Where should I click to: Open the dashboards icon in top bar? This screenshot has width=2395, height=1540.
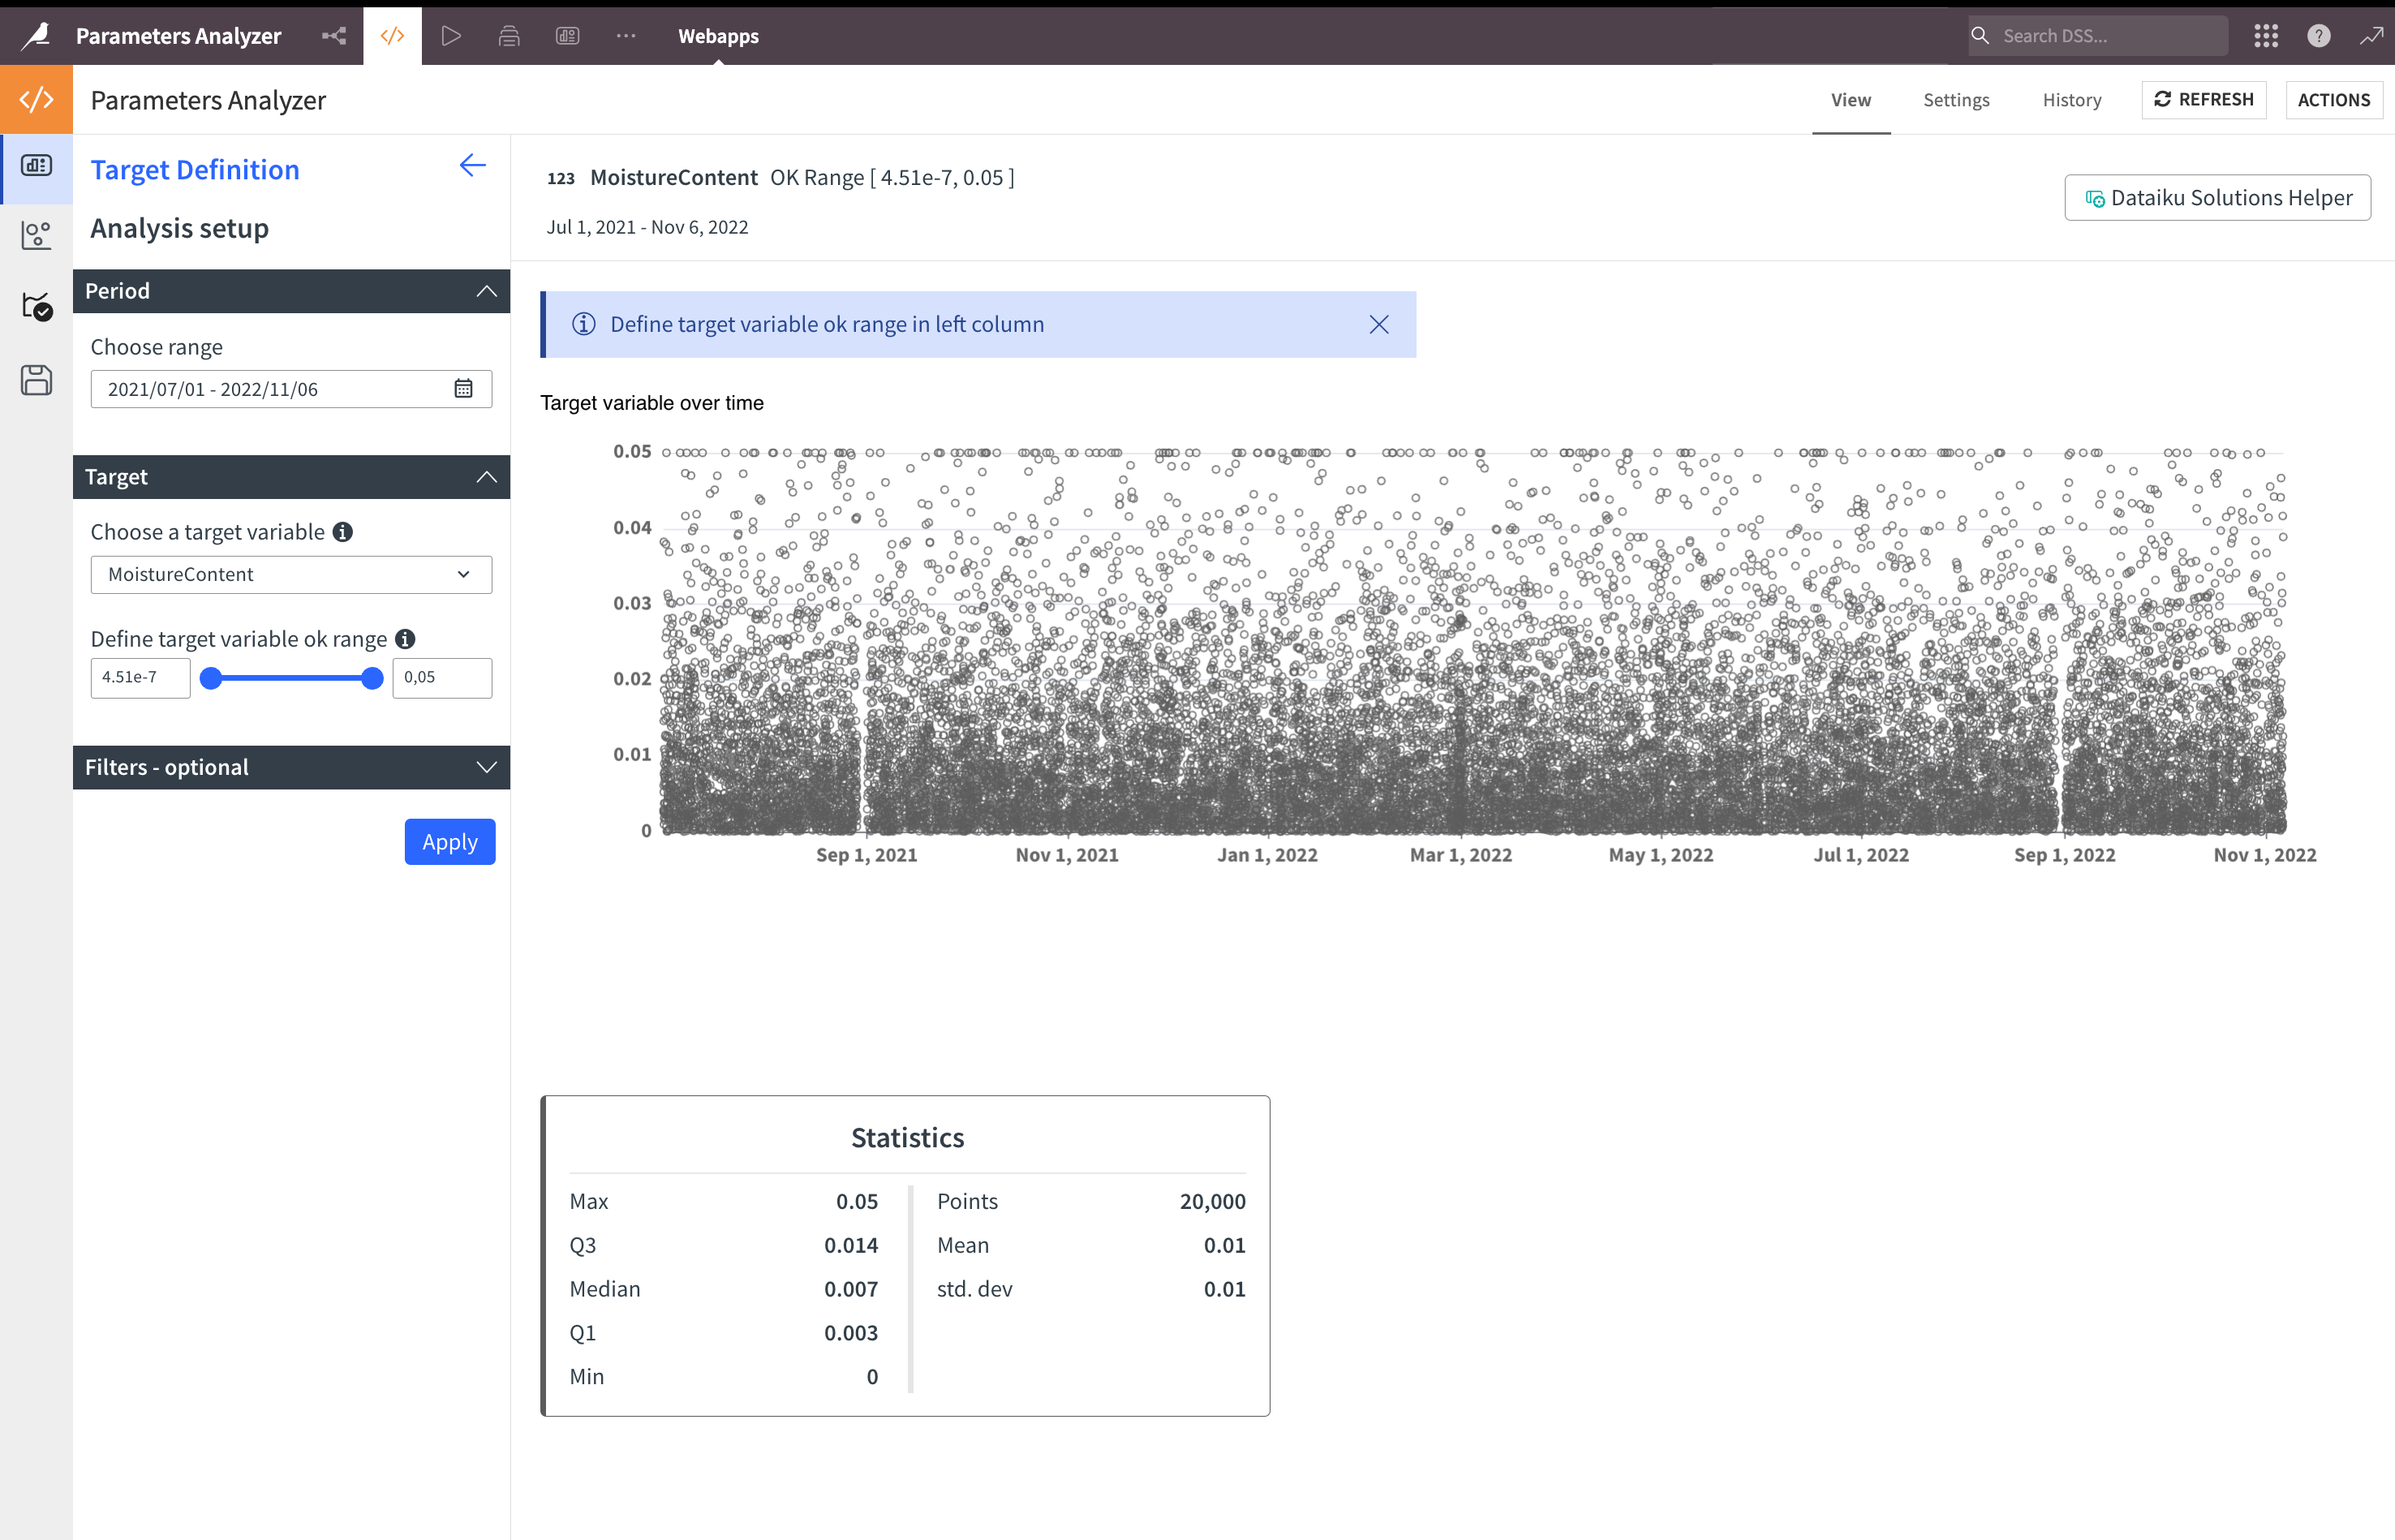(567, 36)
